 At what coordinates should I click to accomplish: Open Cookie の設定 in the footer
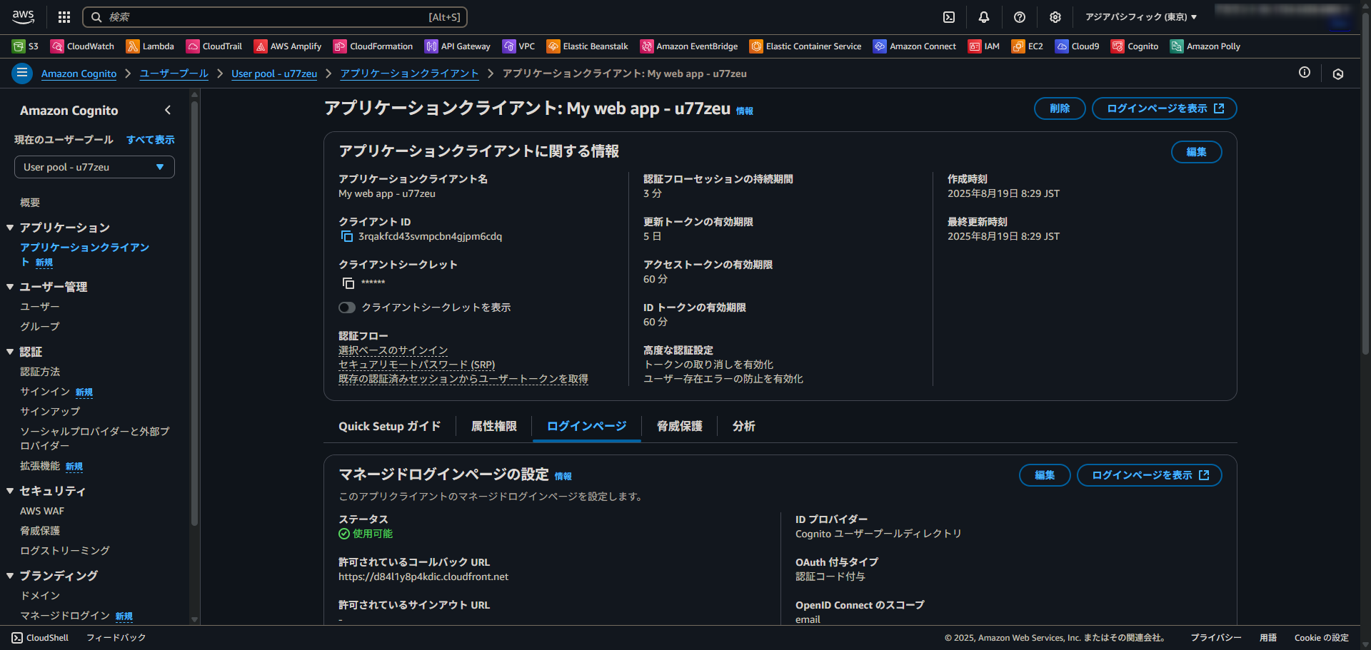pos(1321,638)
